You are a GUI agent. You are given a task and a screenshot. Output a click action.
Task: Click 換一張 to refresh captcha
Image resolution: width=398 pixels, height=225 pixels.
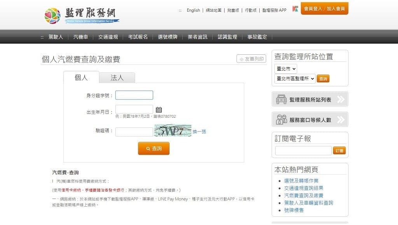tap(199, 132)
